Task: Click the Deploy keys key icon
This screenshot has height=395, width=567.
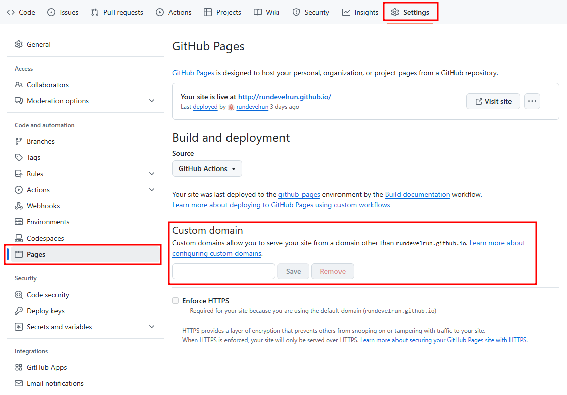Action: (19, 311)
